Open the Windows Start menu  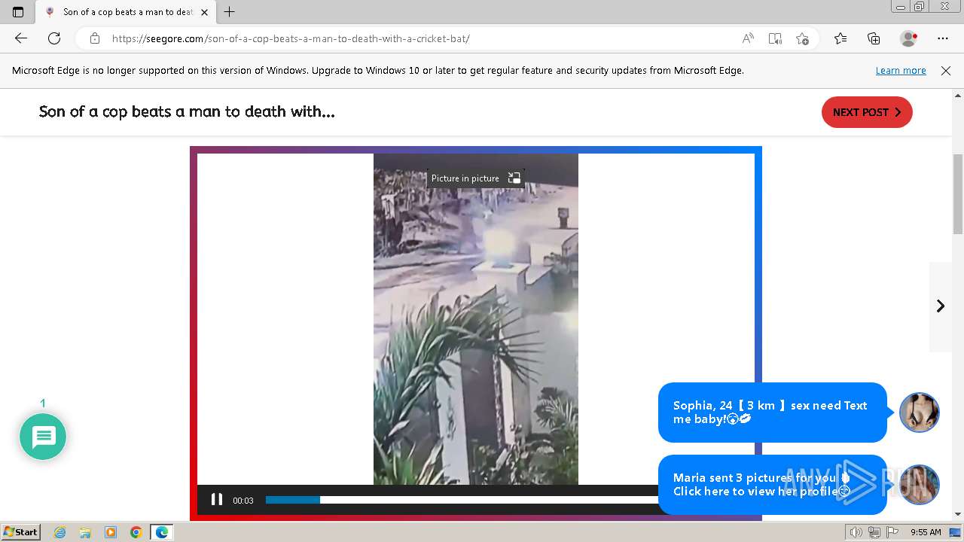(21, 532)
